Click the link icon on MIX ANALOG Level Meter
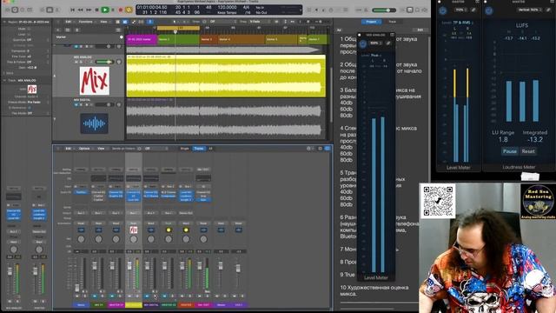Image resolution: width=556 pixels, height=313 pixels. click(x=388, y=43)
